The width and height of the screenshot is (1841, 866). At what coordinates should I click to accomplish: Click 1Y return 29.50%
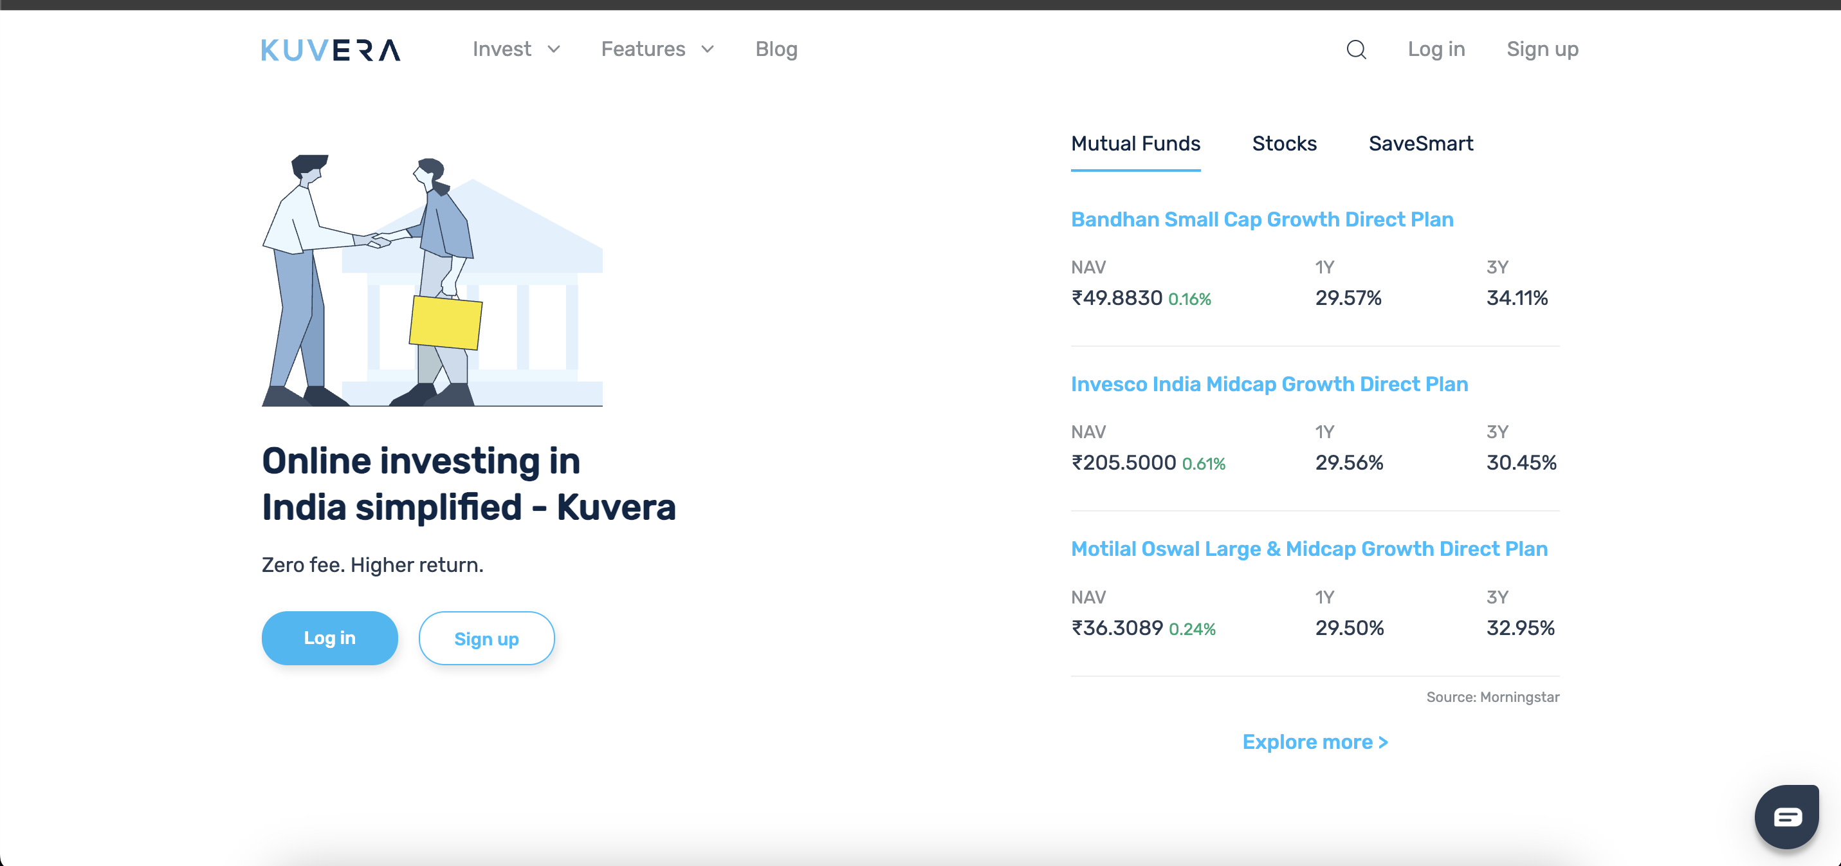[x=1350, y=628]
